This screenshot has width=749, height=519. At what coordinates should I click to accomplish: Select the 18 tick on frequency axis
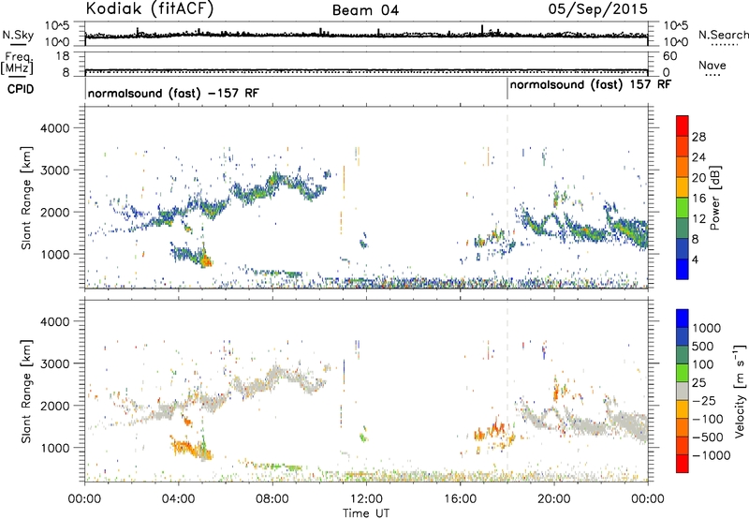(63, 56)
